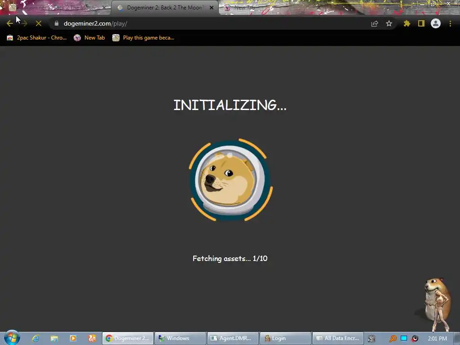Viewport: 460px width, 345px height.
Task: Open the share page icon in address bar
Action: click(375, 23)
